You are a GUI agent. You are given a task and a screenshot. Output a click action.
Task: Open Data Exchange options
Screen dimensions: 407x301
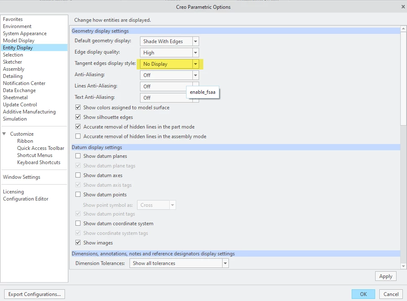19,90
